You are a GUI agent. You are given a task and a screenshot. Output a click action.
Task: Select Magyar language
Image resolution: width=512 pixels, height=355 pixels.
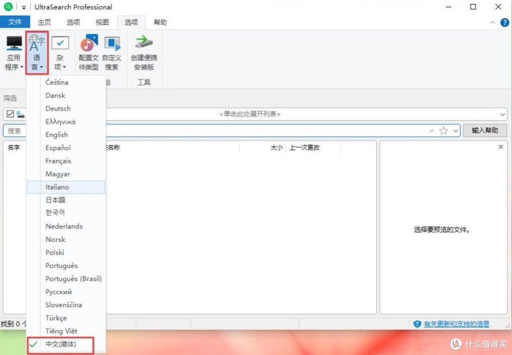pyautogui.click(x=66, y=174)
